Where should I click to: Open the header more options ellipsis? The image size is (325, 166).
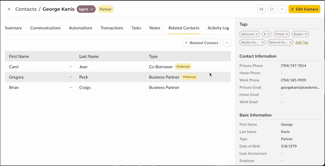282,9
